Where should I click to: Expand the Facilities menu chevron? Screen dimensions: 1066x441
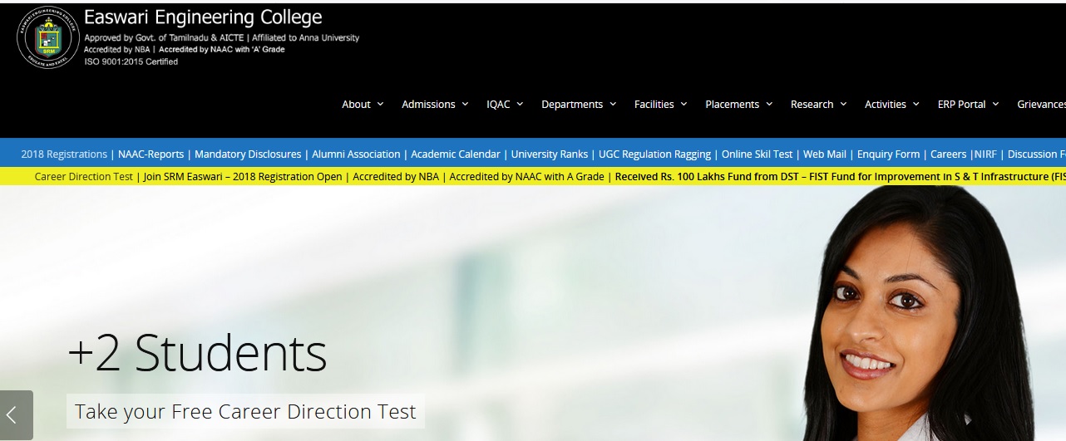click(x=684, y=104)
